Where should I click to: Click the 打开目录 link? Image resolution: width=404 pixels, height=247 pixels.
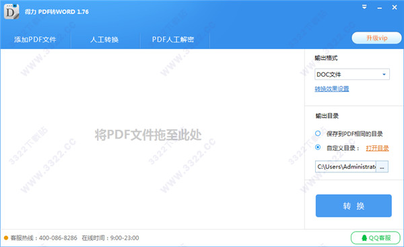click(x=377, y=148)
